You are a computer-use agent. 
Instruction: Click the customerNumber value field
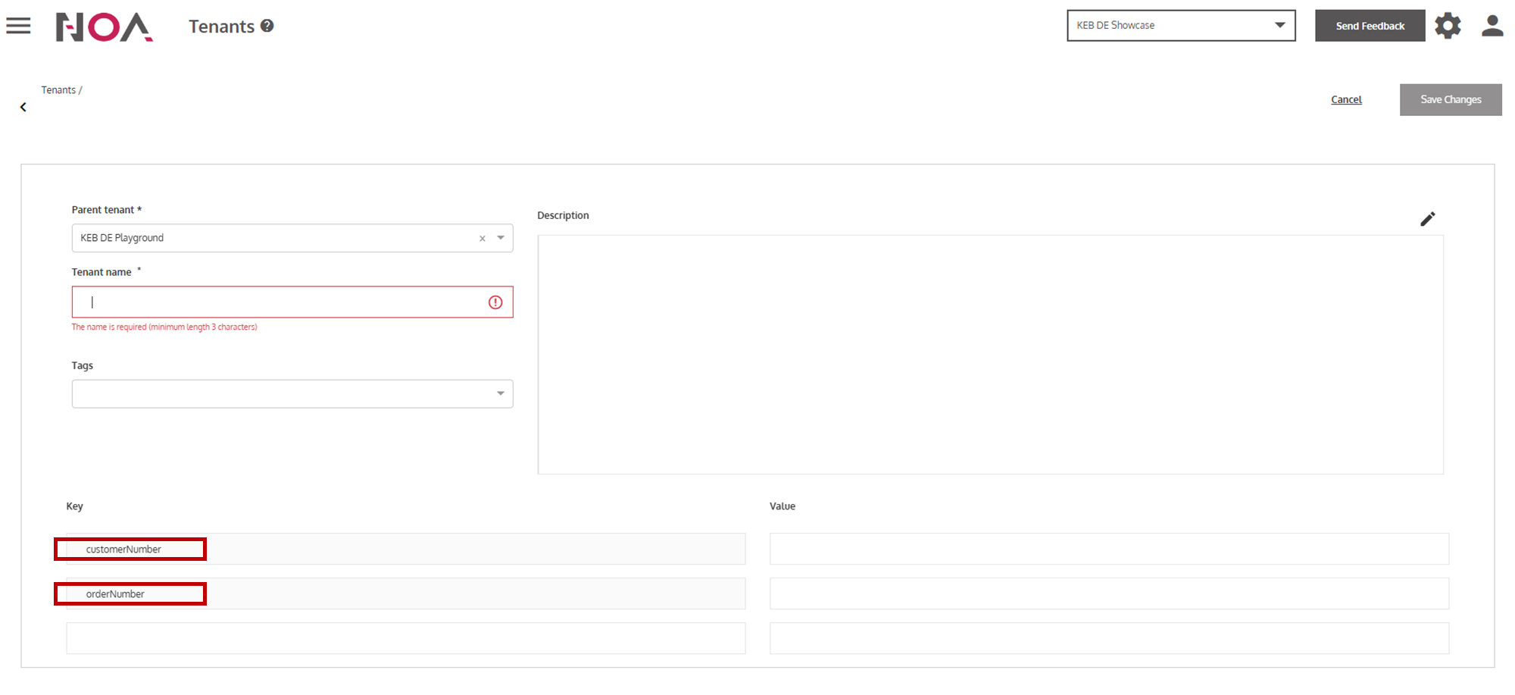tap(1109, 549)
